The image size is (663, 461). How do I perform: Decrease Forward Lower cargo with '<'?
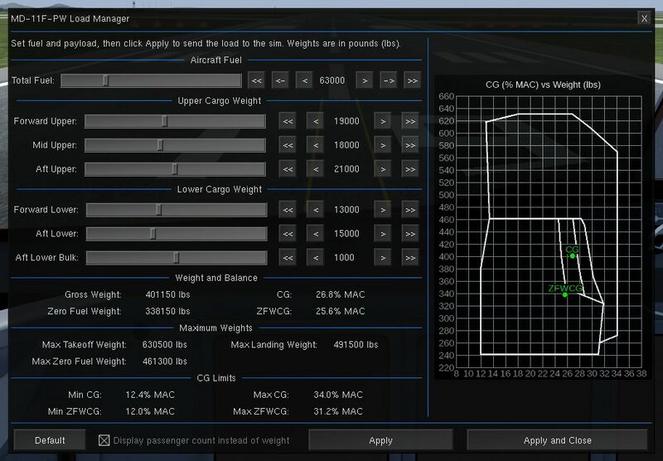pos(316,210)
